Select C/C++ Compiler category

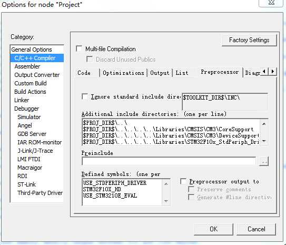pyautogui.click(x=37, y=58)
